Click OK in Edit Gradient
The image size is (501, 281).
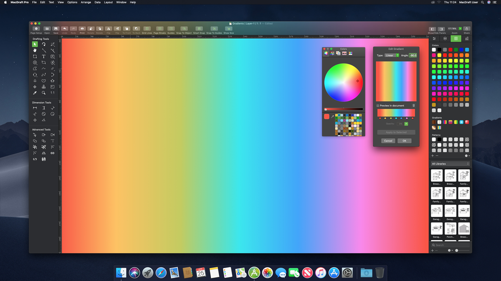[x=405, y=141]
